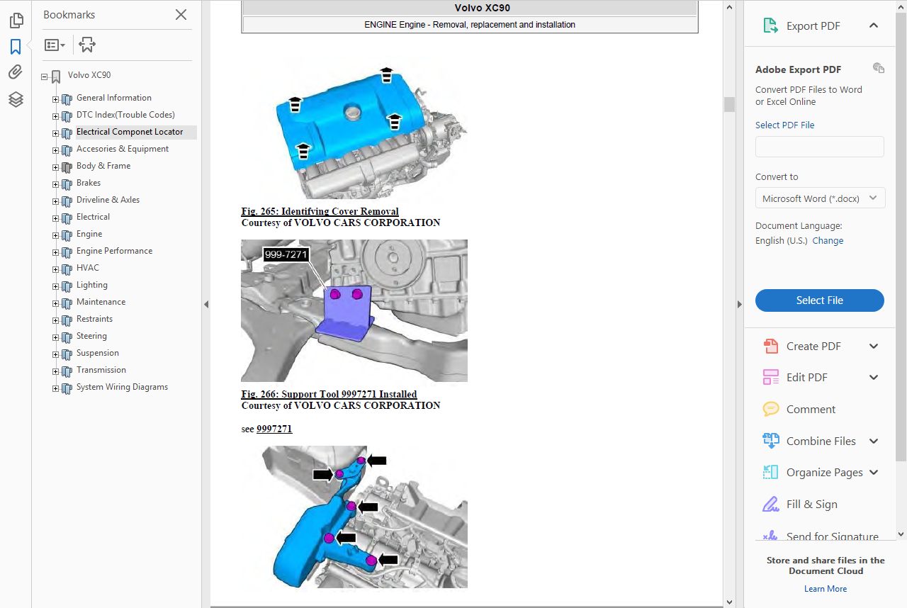The image size is (907, 608).
Task: Click the copy icon beside Adobe Export PDF
Action: pyautogui.click(x=879, y=68)
